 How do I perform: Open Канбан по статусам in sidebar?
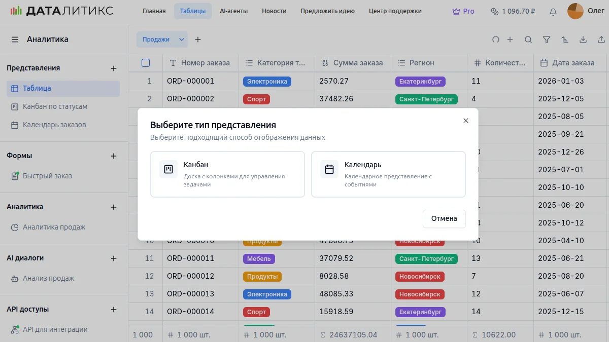point(55,106)
